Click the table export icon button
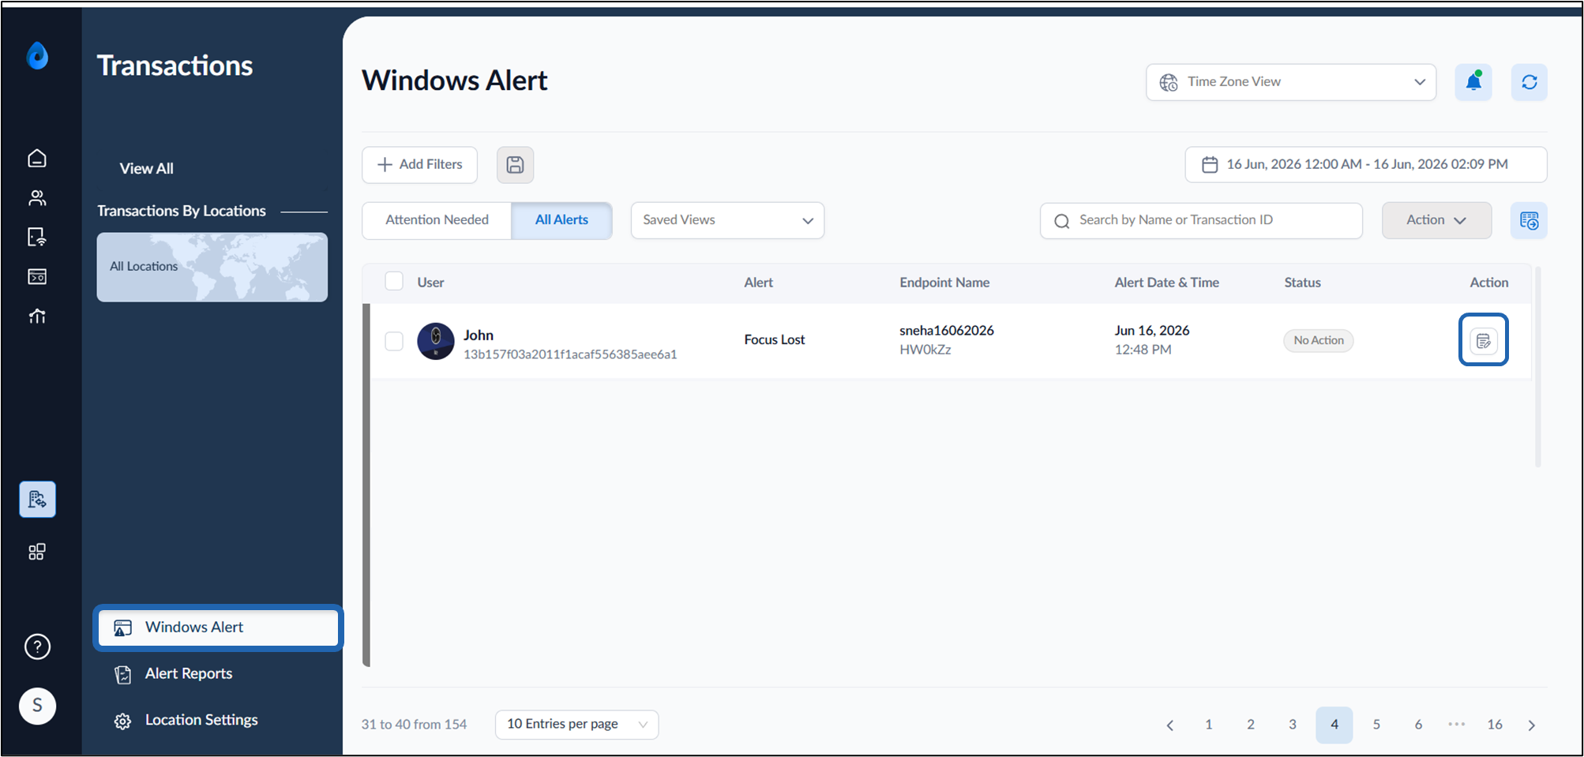 pyautogui.click(x=1530, y=220)
